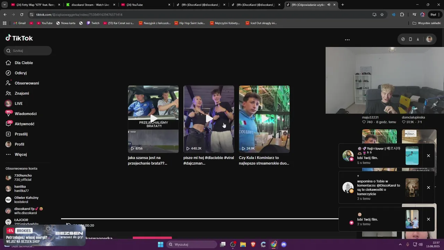Open Dla Ciebie feed in sidebar
Viewport: 444px width, 250px height.
[x=24, y=63]
